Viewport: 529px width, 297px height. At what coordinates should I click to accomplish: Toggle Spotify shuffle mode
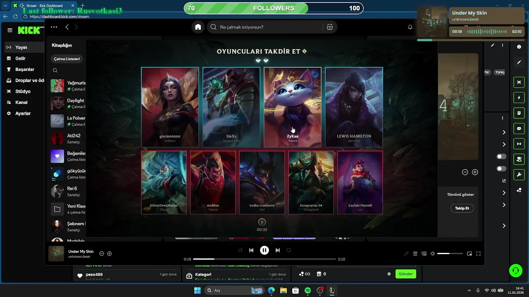click(x=240, y=250)
